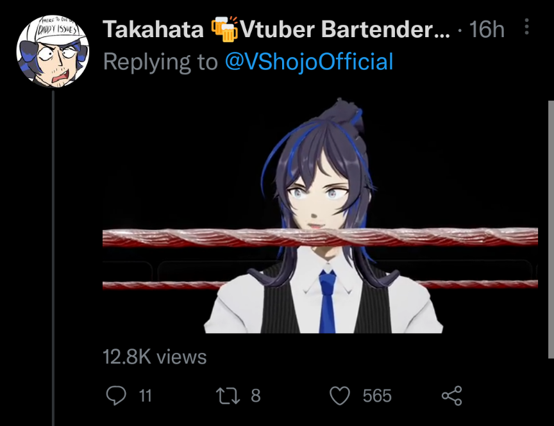
Task: Open the Takahata display name
Action: (x=153, y=29)
